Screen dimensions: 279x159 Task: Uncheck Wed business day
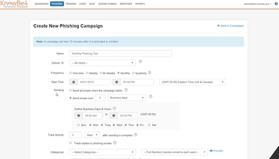pyautogui.click(x=114, y=125)
